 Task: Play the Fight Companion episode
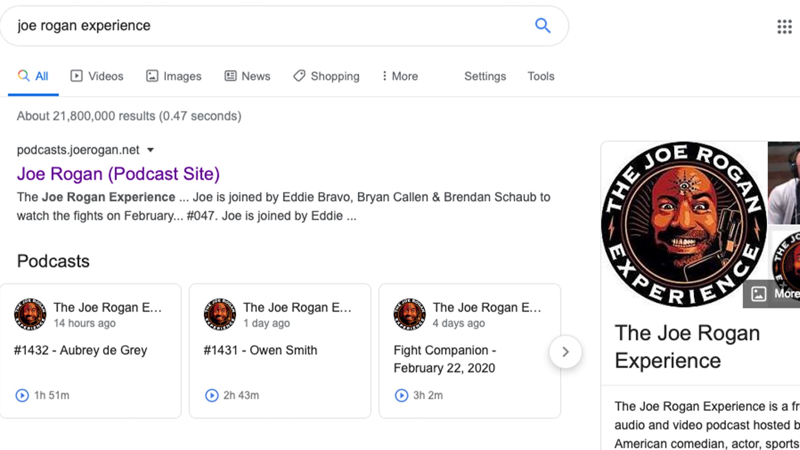click(401, 395)
